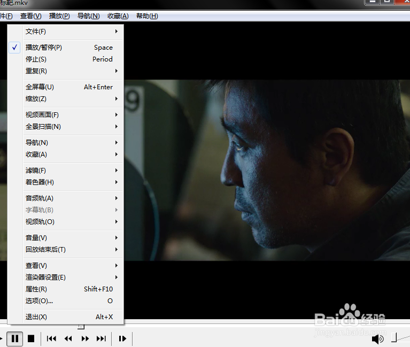Expand the 视频轨(O) submenu

65,222
